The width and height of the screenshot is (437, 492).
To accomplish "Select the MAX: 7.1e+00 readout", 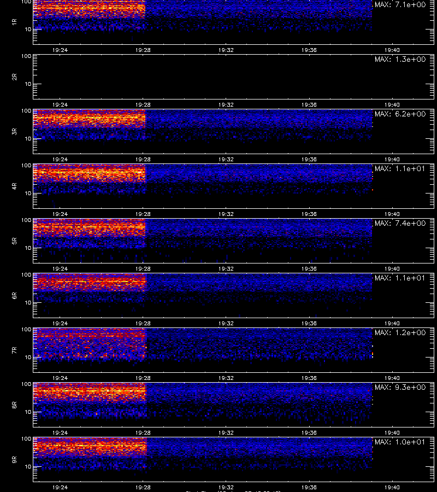I will click(x=400, y=5).
